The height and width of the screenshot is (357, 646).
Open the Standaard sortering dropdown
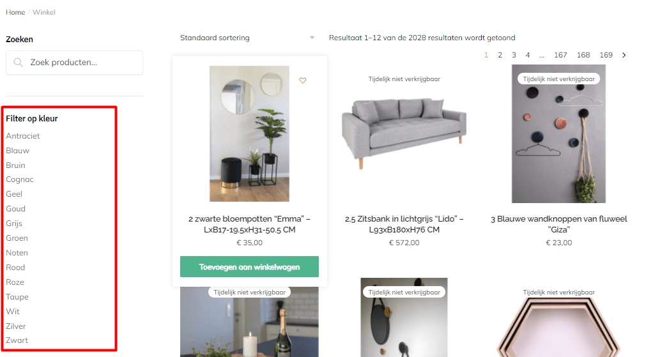click(x=247, y=38)
